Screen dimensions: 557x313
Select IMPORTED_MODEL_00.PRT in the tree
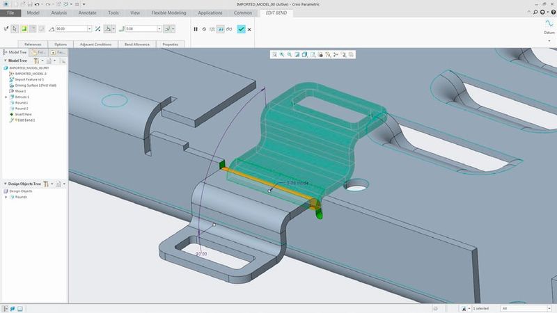click(x=29, y=67)
